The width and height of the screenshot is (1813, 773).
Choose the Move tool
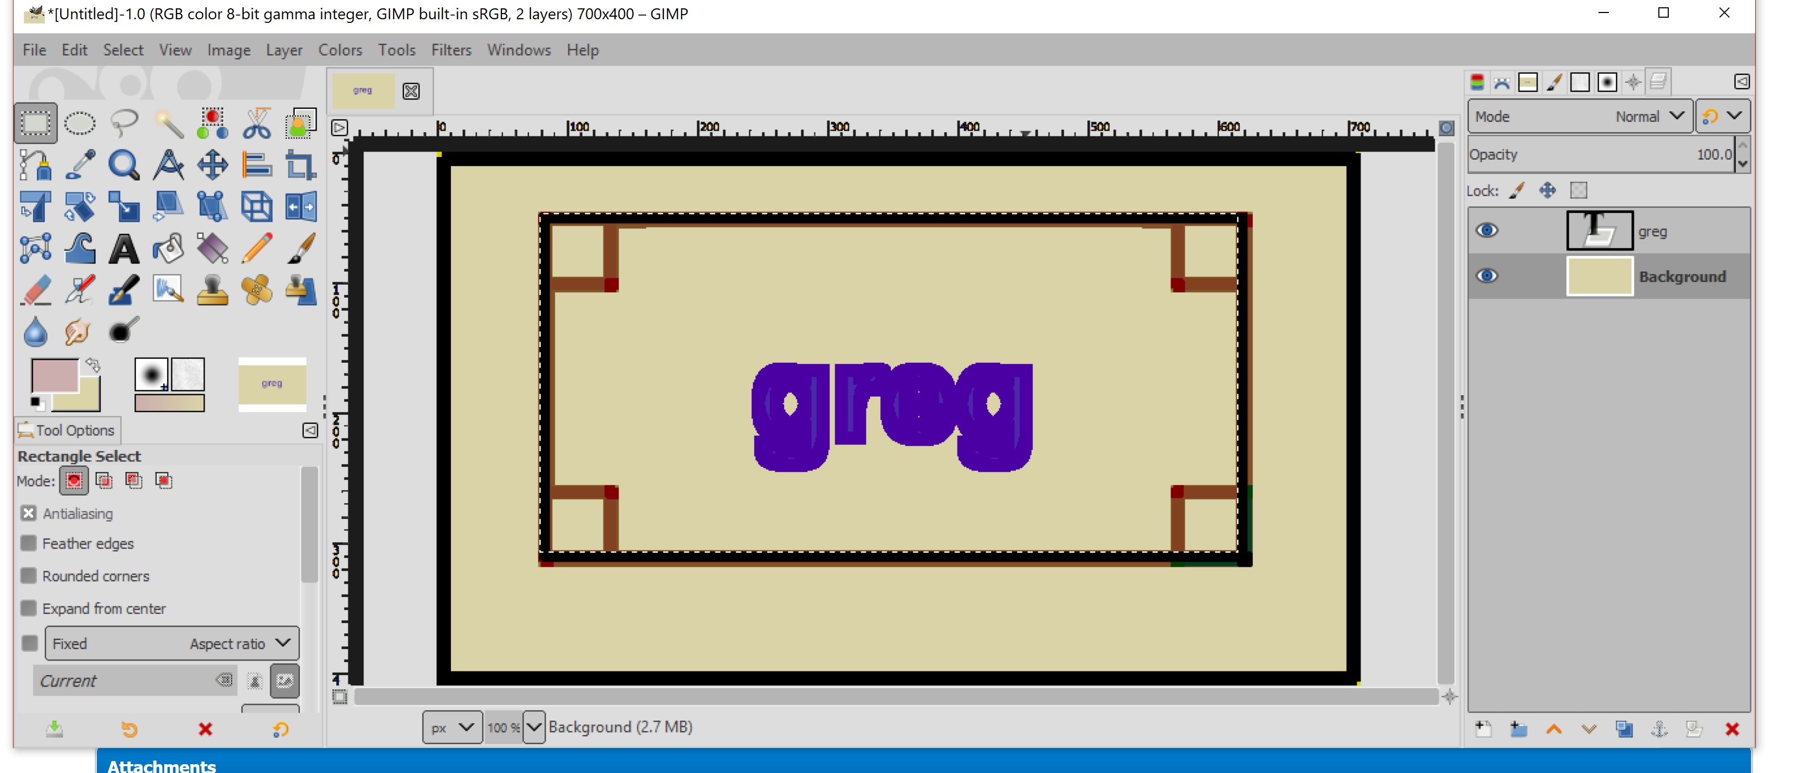[212, 166]
